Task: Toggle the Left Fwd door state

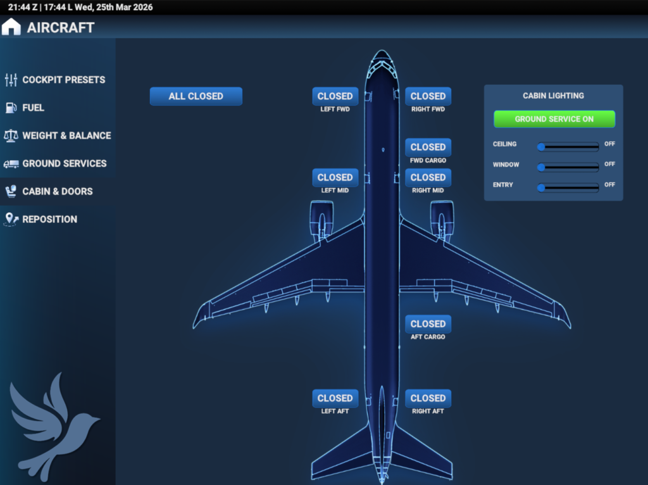Action: [x=335, y=96]
